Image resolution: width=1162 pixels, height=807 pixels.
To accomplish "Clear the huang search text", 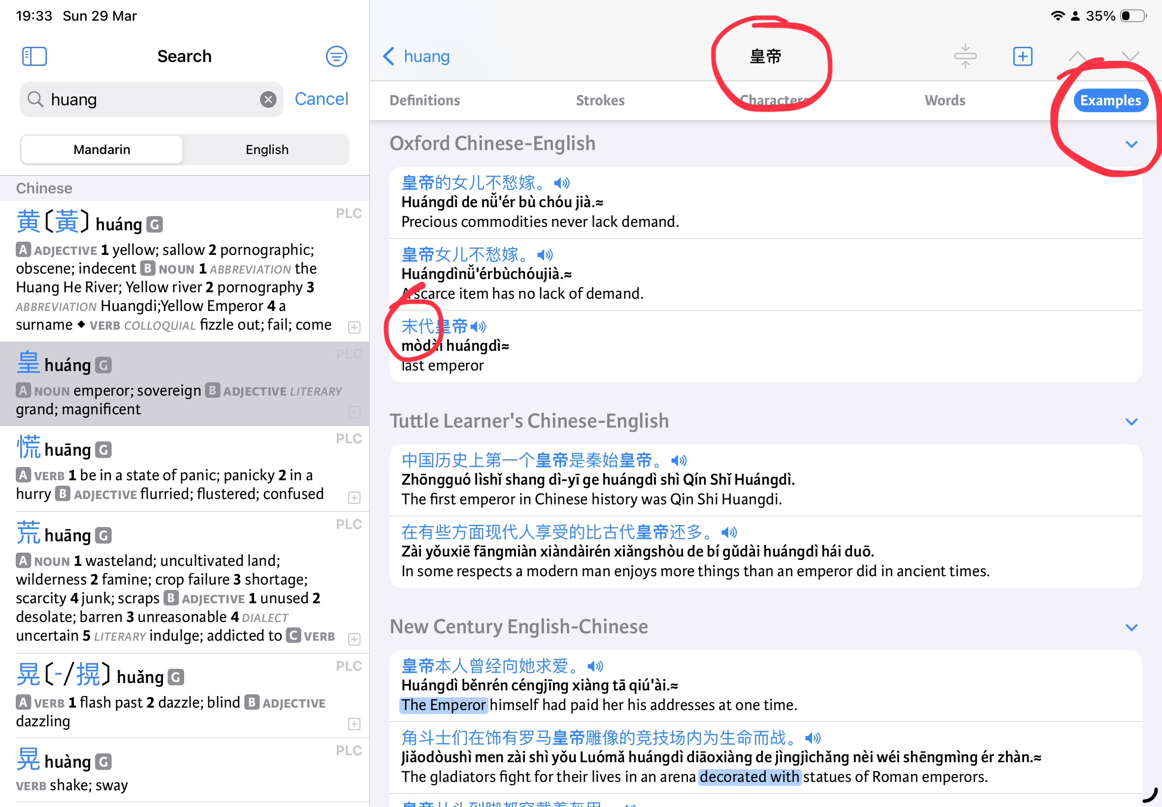I will click(x=268, y=99).
